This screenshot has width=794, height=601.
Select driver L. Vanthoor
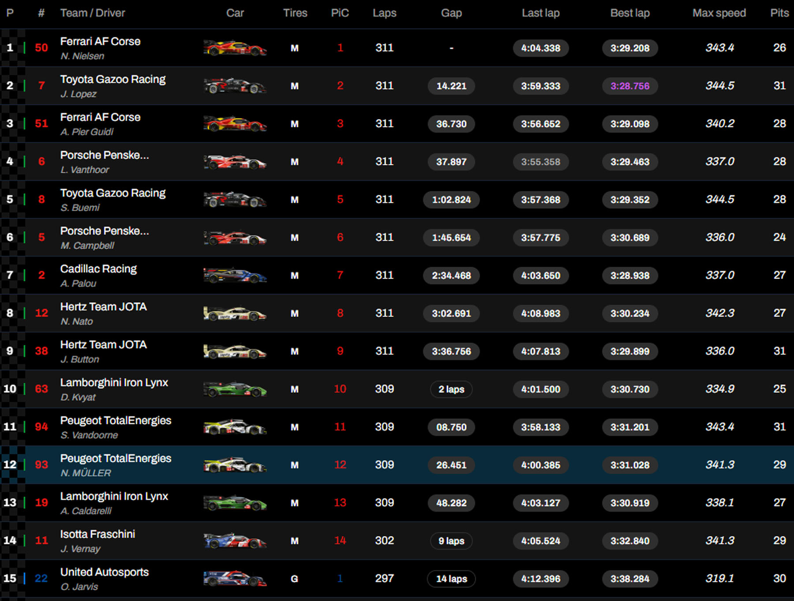point(85,170)
